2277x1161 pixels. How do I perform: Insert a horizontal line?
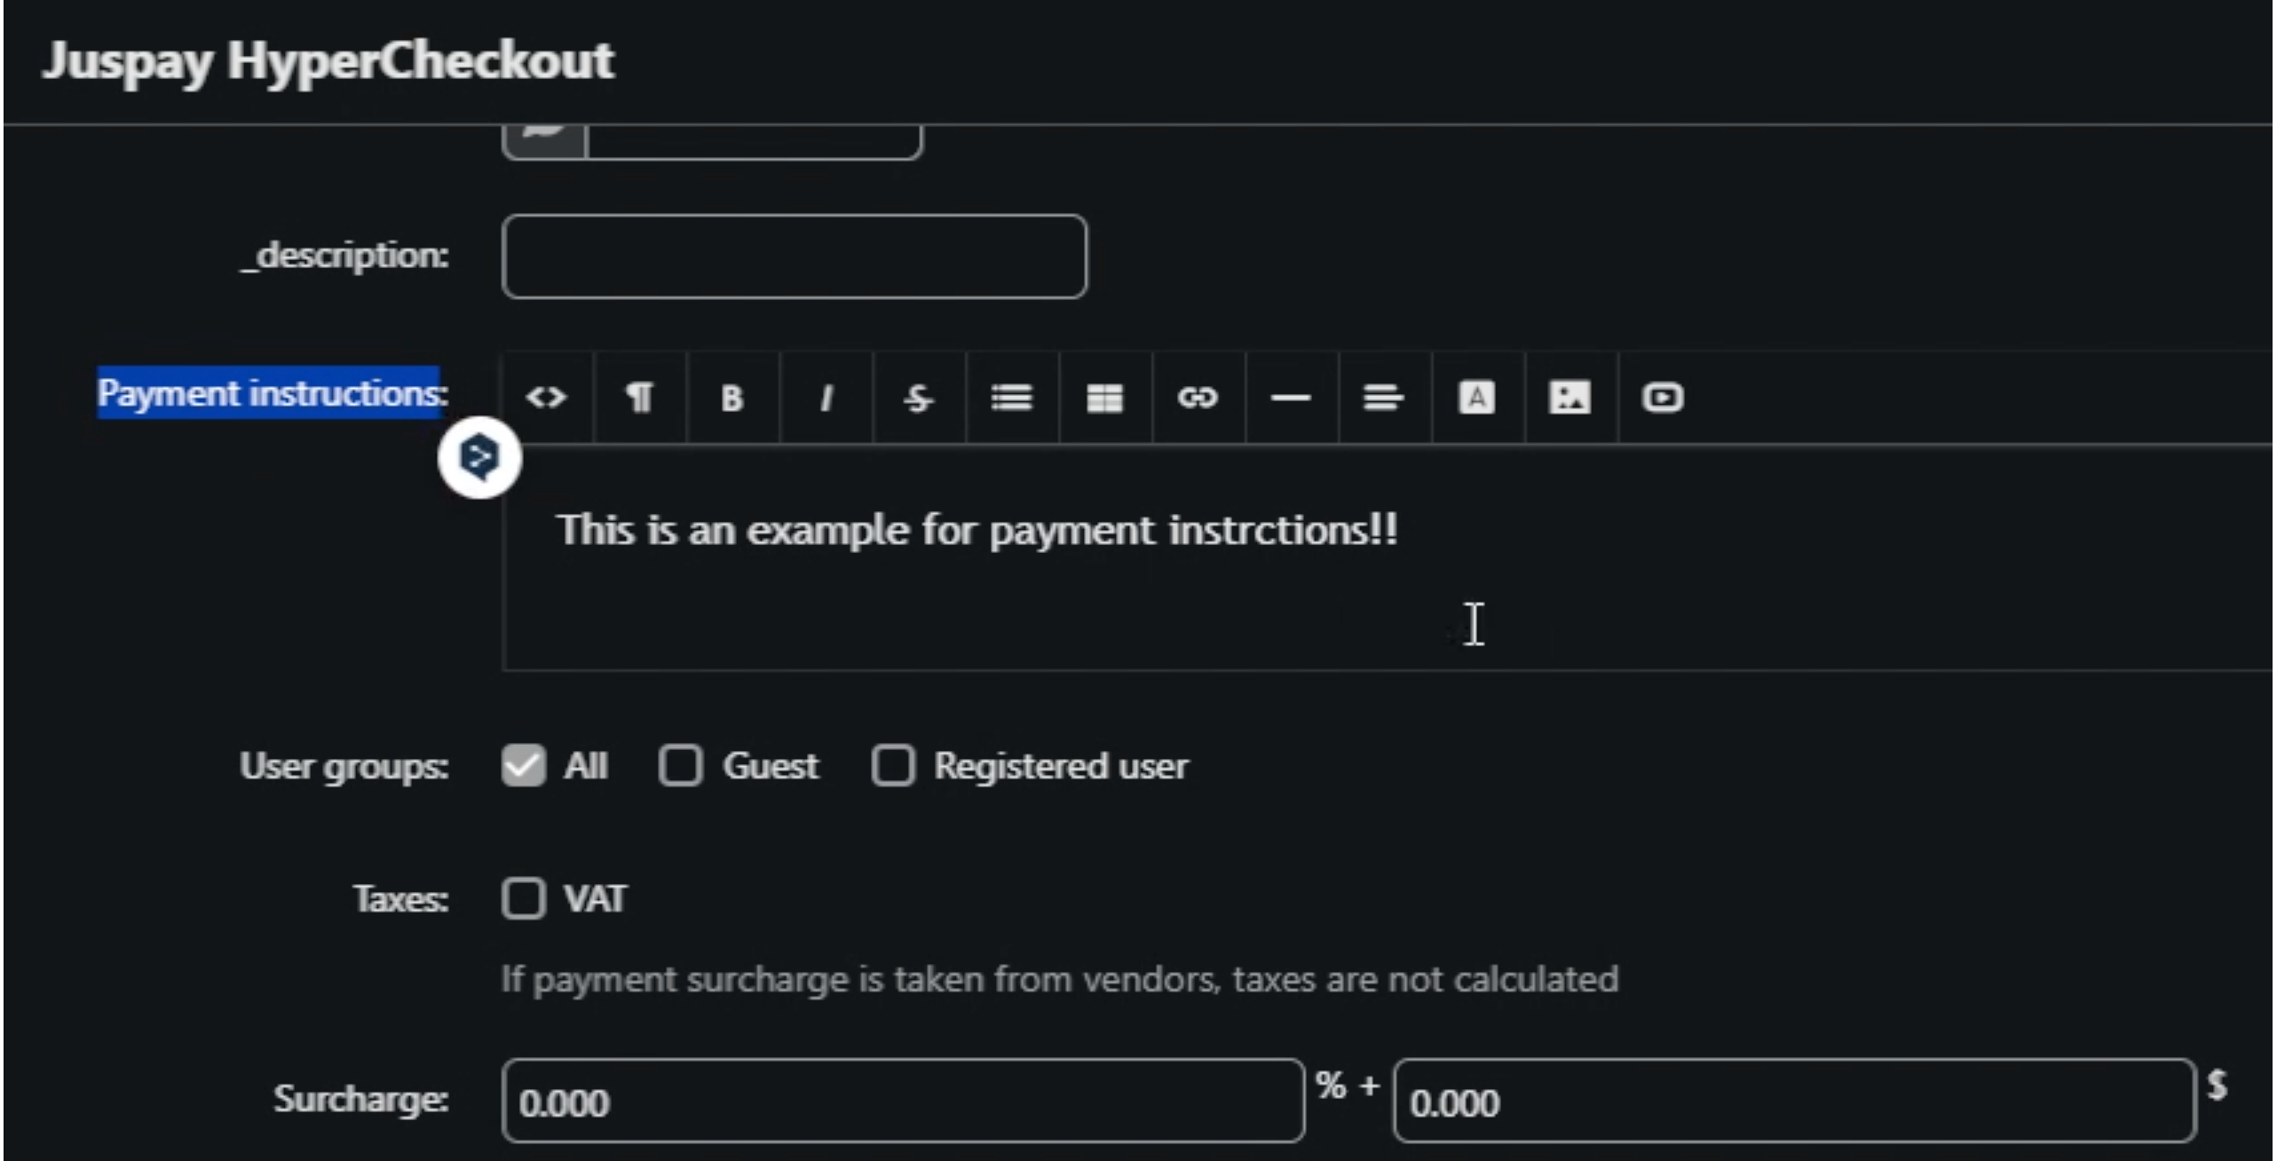point(1291,398)
